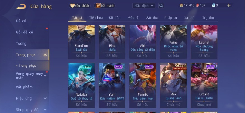Select the Natalya Quý cô thủy tề skin card
This screenshot has width=245, height=113.
(81, 85)
